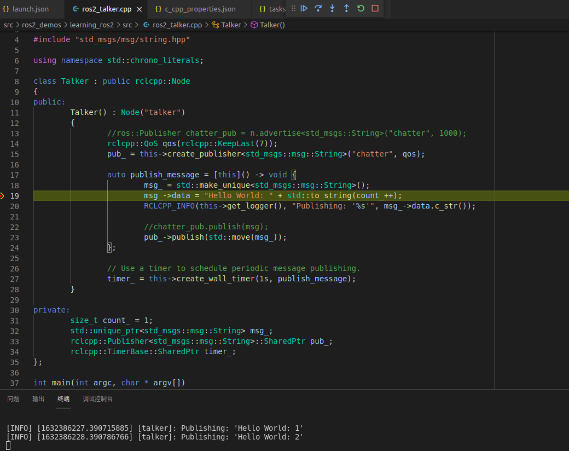Viewport: 569px width, 451px height.
Task: Click the Step Into debug icon
Action: point(332,8)
